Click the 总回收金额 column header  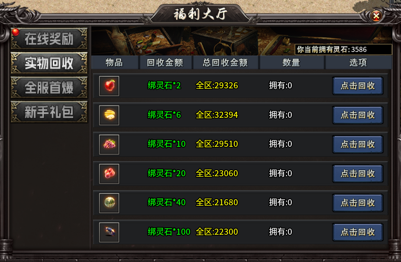(225, 63)
